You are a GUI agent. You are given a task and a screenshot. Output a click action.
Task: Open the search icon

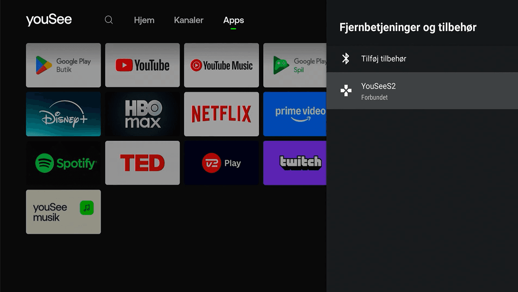tap(108, 20)
